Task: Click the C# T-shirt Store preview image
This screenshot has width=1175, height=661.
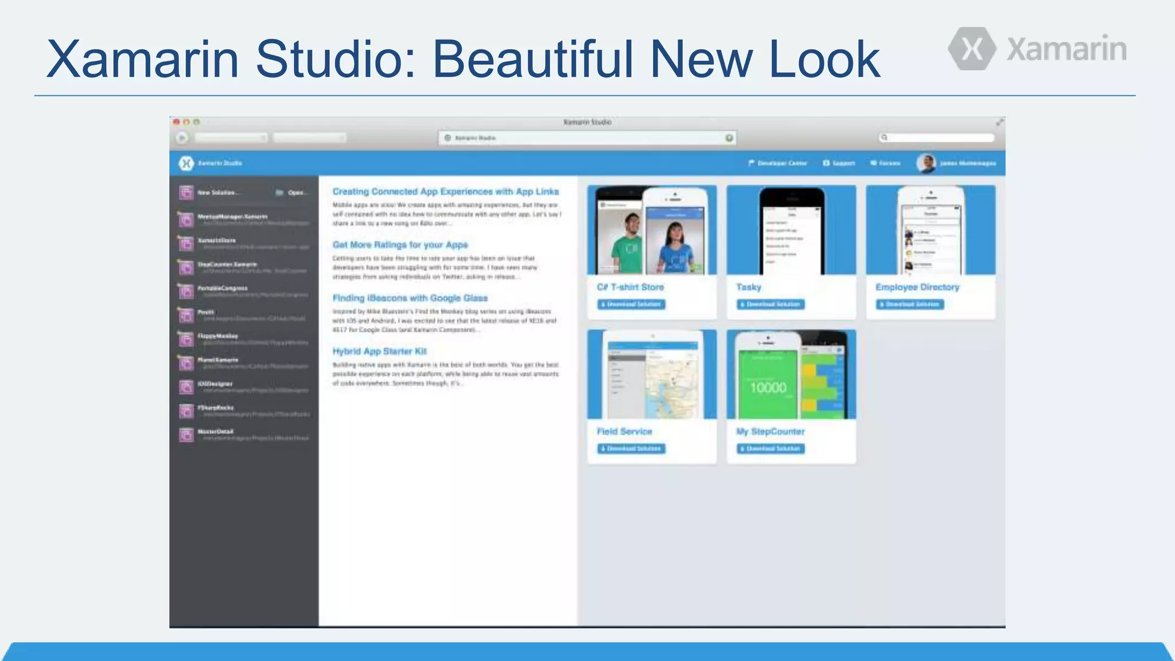Action: [652, 230]
